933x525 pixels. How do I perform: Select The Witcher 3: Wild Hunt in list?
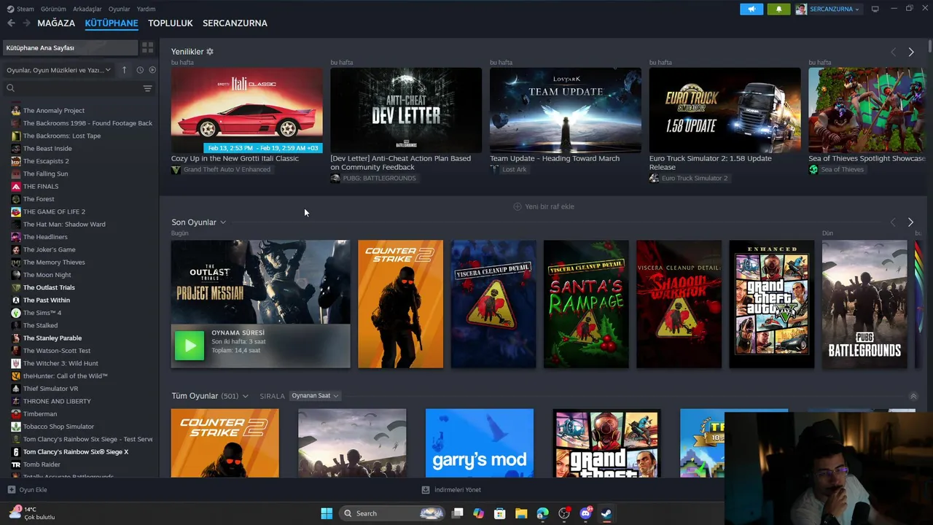pos(60,363)
